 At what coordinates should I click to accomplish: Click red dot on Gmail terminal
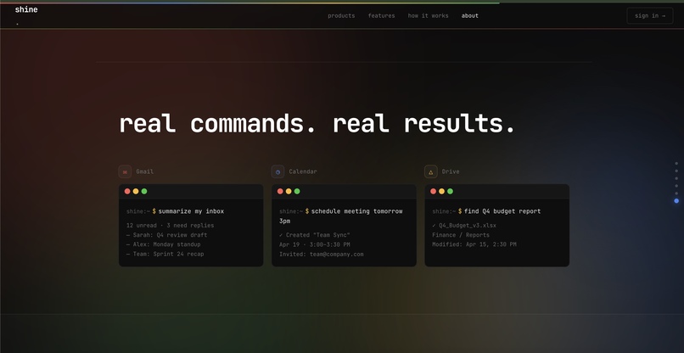pos(127,191)
